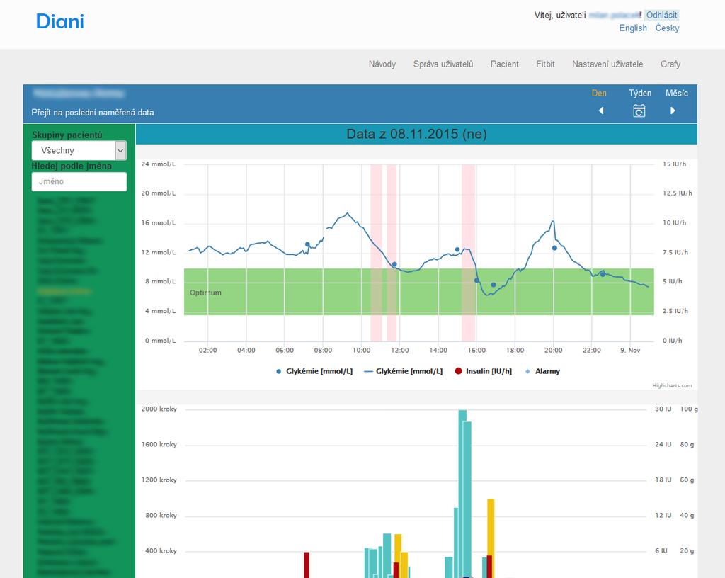725x578 pixels.
Task: Focus the Jméno search field
Action: [79, 181]
